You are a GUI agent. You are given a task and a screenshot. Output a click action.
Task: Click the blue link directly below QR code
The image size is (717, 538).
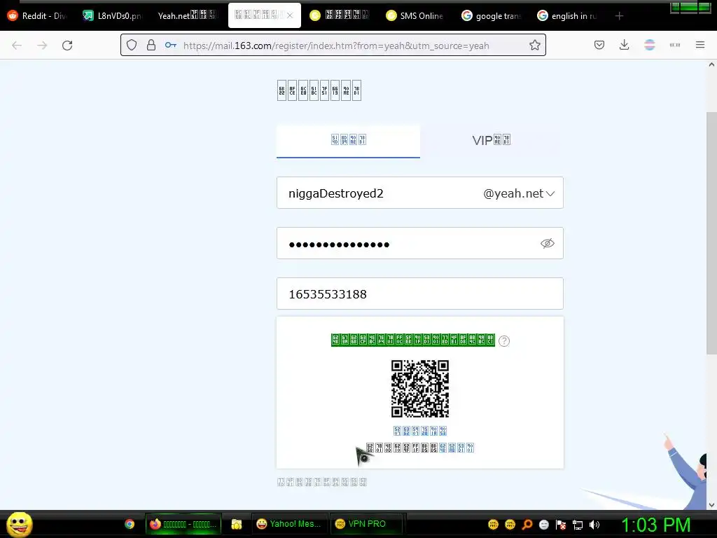click(x=420, y=431)
